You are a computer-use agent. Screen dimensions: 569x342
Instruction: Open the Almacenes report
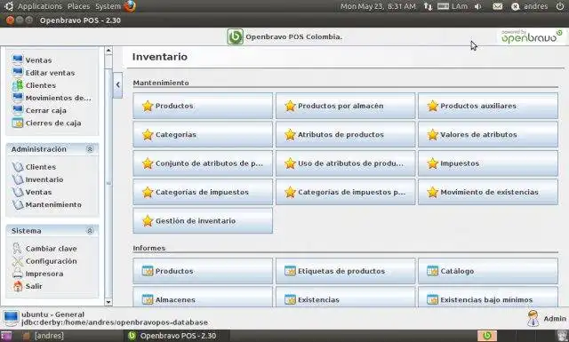click(203, 298)
